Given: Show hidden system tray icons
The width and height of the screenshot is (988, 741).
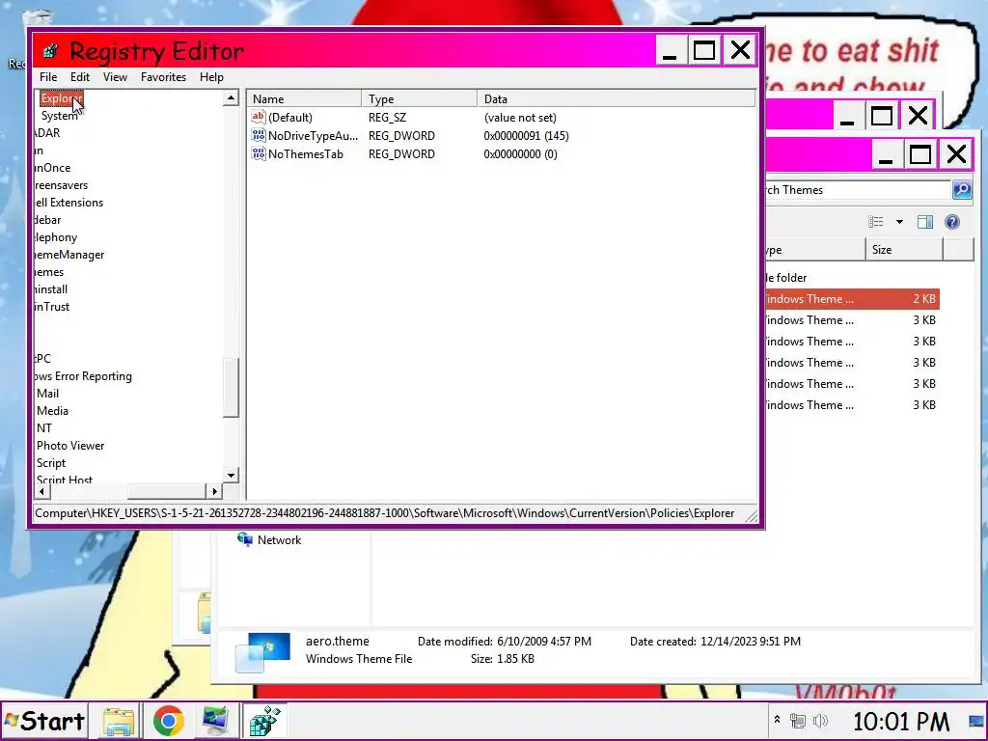Looking at the screenshot, I should click(x=778, y=720).
